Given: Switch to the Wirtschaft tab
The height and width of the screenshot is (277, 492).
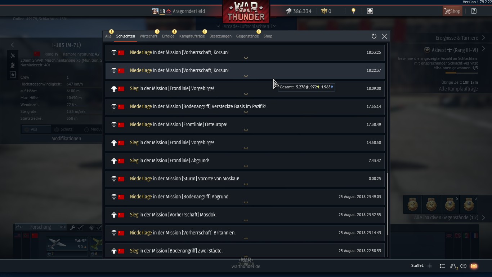Looking at the screenshot, I should coord(148,36).
